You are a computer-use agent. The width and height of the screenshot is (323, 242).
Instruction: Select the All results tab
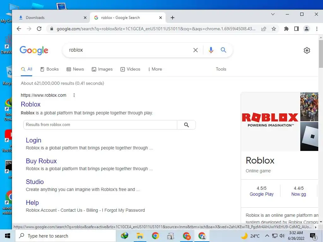click(x=26, y=69)
